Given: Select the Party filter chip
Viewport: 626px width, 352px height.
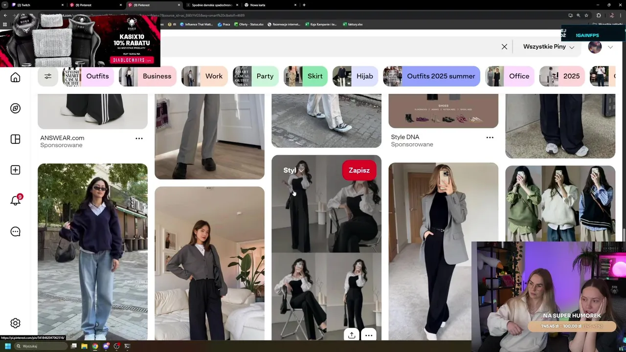Looking at the screenshot, I should [x=255, y=76].
